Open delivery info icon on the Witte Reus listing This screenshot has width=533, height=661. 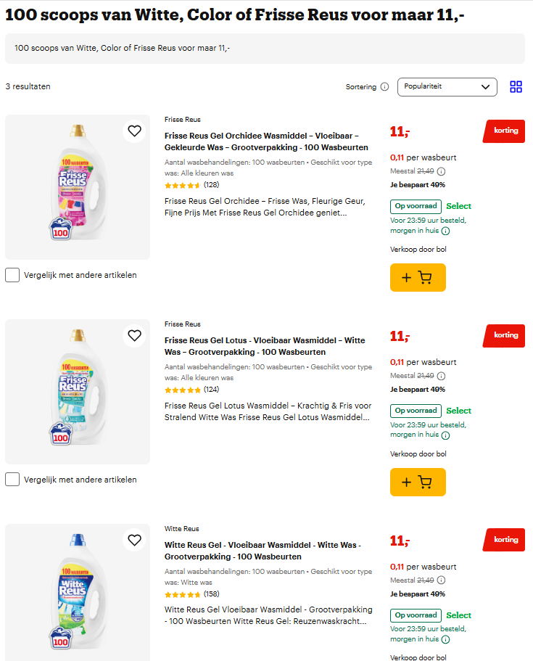click(x=445, y=639)
